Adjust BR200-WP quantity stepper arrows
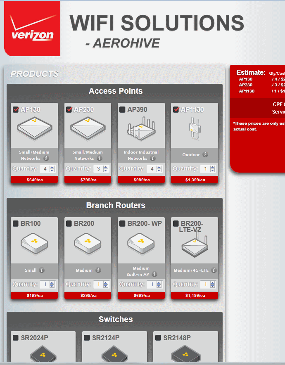The height and width of the screenshot is (365, 285). click(159, 284)
